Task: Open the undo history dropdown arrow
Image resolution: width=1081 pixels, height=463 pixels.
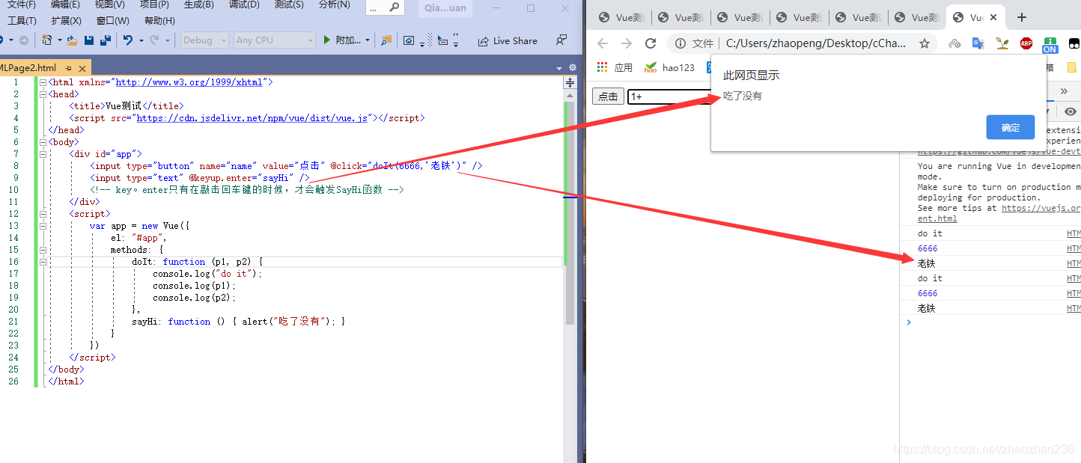Action: coord(140,40)
